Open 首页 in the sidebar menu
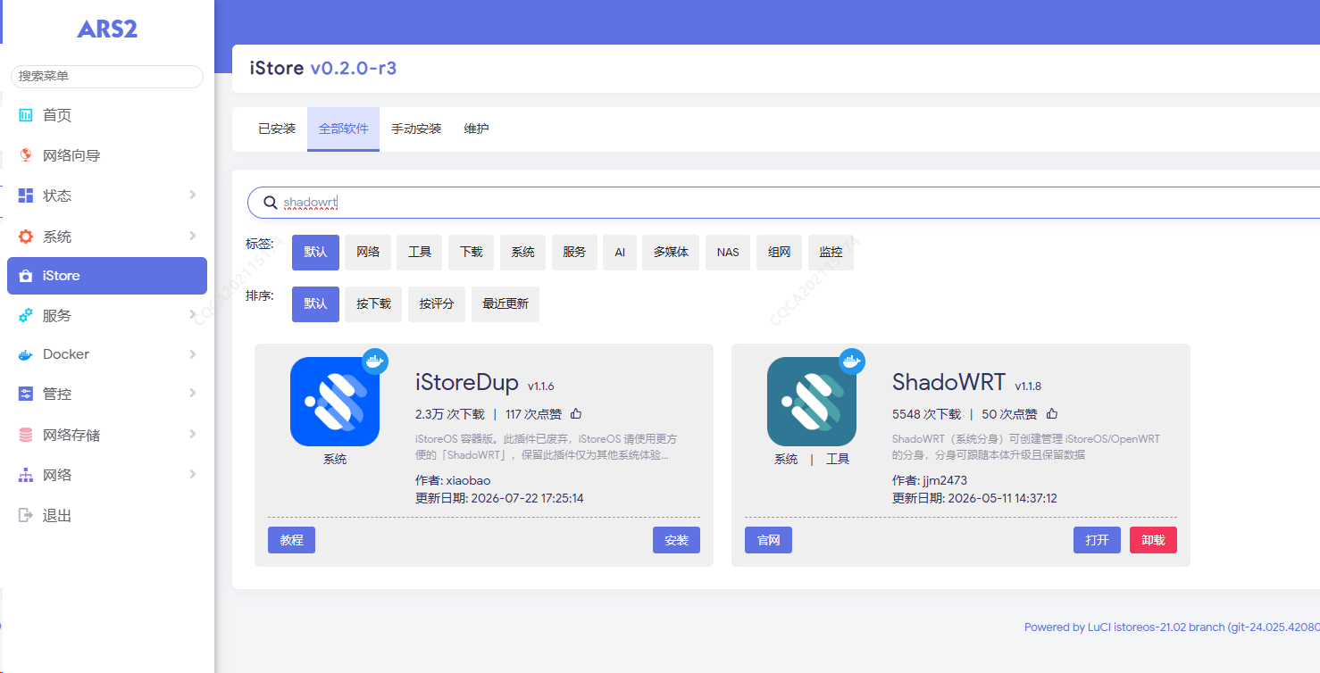 pos(107,115)
